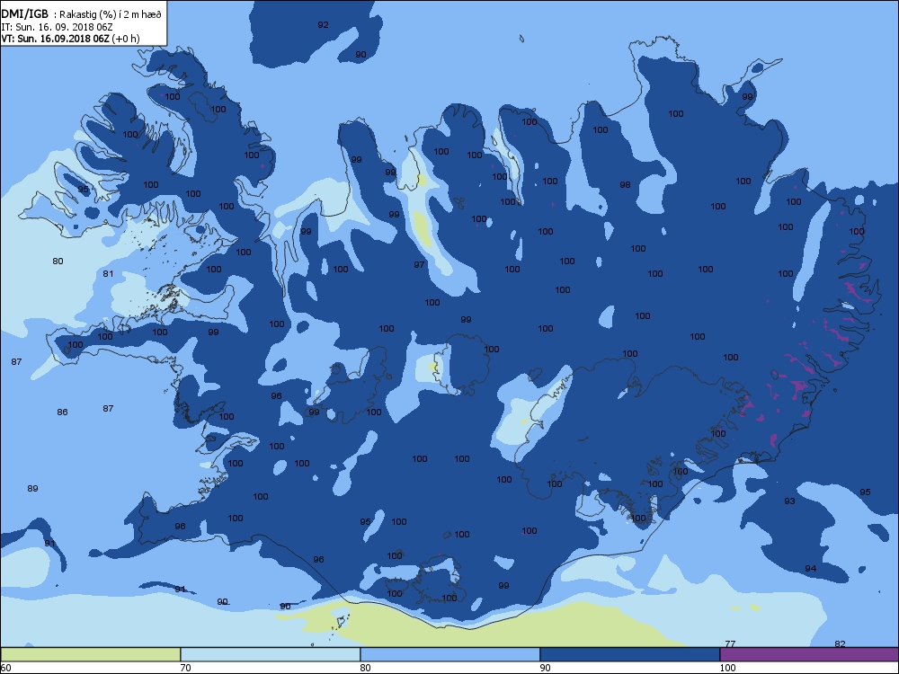Screen dimensions: 899x674
Task: Click the humidity value '82' above the legend
Action: click(x=840, y=643)
